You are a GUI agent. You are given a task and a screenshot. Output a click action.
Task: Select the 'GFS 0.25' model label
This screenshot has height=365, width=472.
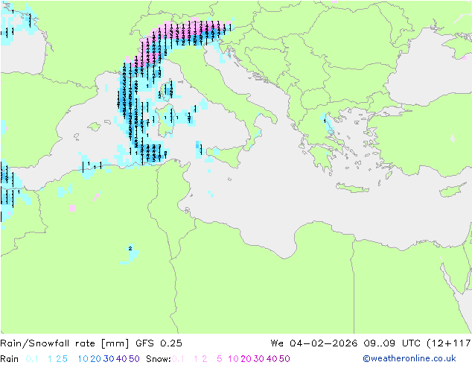click(159, 343)
